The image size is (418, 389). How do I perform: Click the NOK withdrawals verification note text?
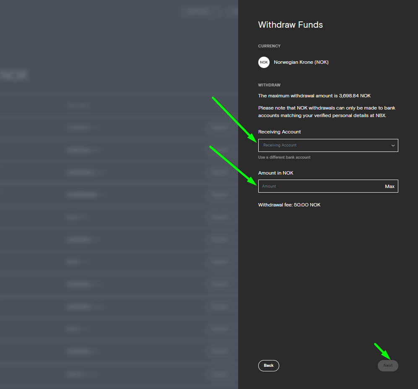coord(326,112)
